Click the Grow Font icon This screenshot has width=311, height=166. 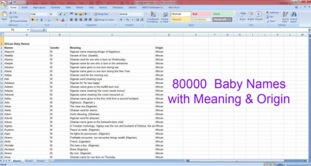pos(60,14)
